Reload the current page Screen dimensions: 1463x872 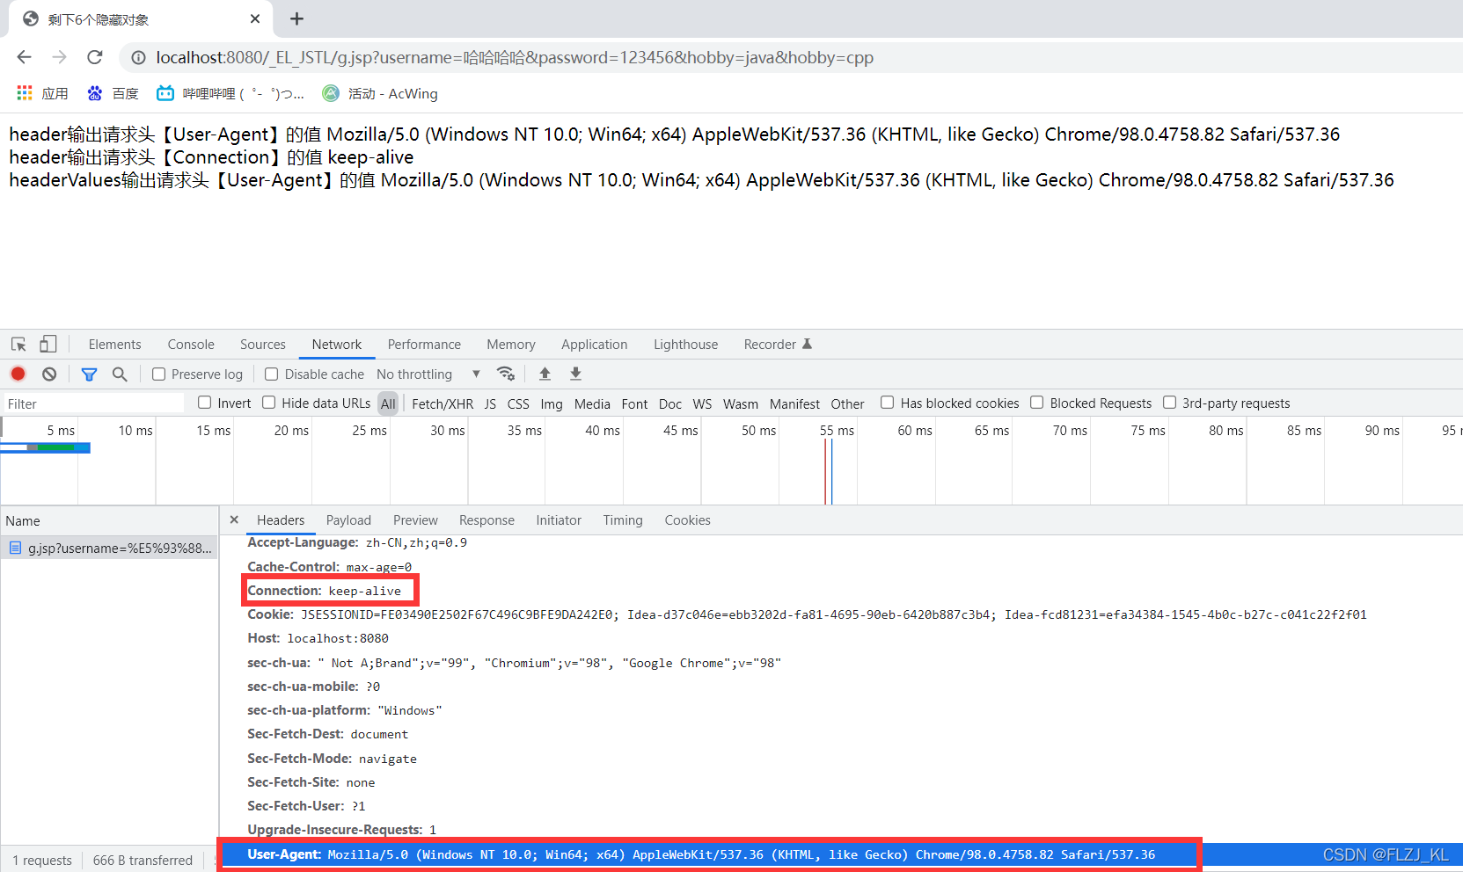pos(95,57)
